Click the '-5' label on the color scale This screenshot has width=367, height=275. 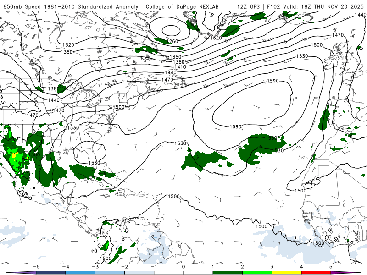click(x=36, y=267)
